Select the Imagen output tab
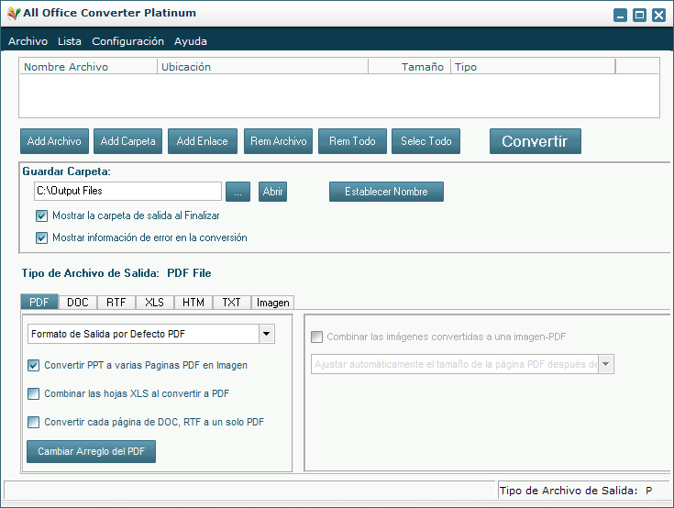 tap(272, 303)
